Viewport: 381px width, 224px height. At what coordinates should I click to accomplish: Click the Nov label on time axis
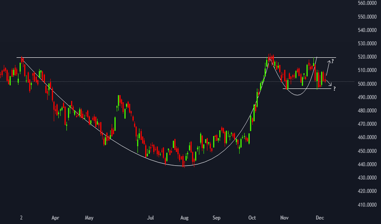pyautogui.click(x=284, y=218)
